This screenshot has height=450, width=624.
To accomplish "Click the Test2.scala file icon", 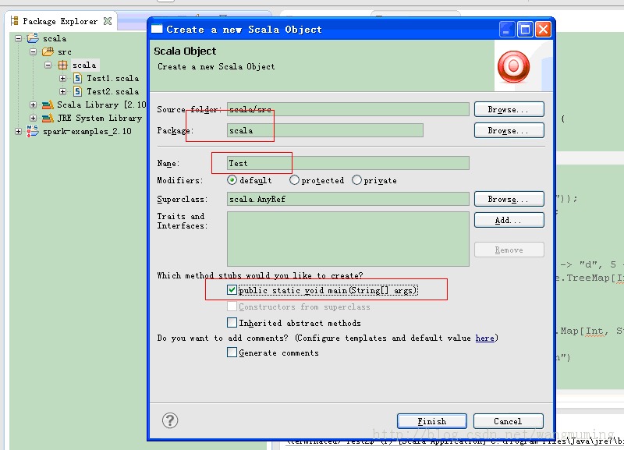I will pos(77,91).
